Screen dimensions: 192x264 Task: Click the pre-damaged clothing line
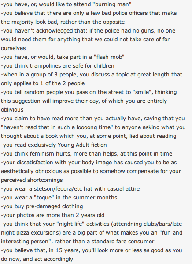(x=42, y=206)
